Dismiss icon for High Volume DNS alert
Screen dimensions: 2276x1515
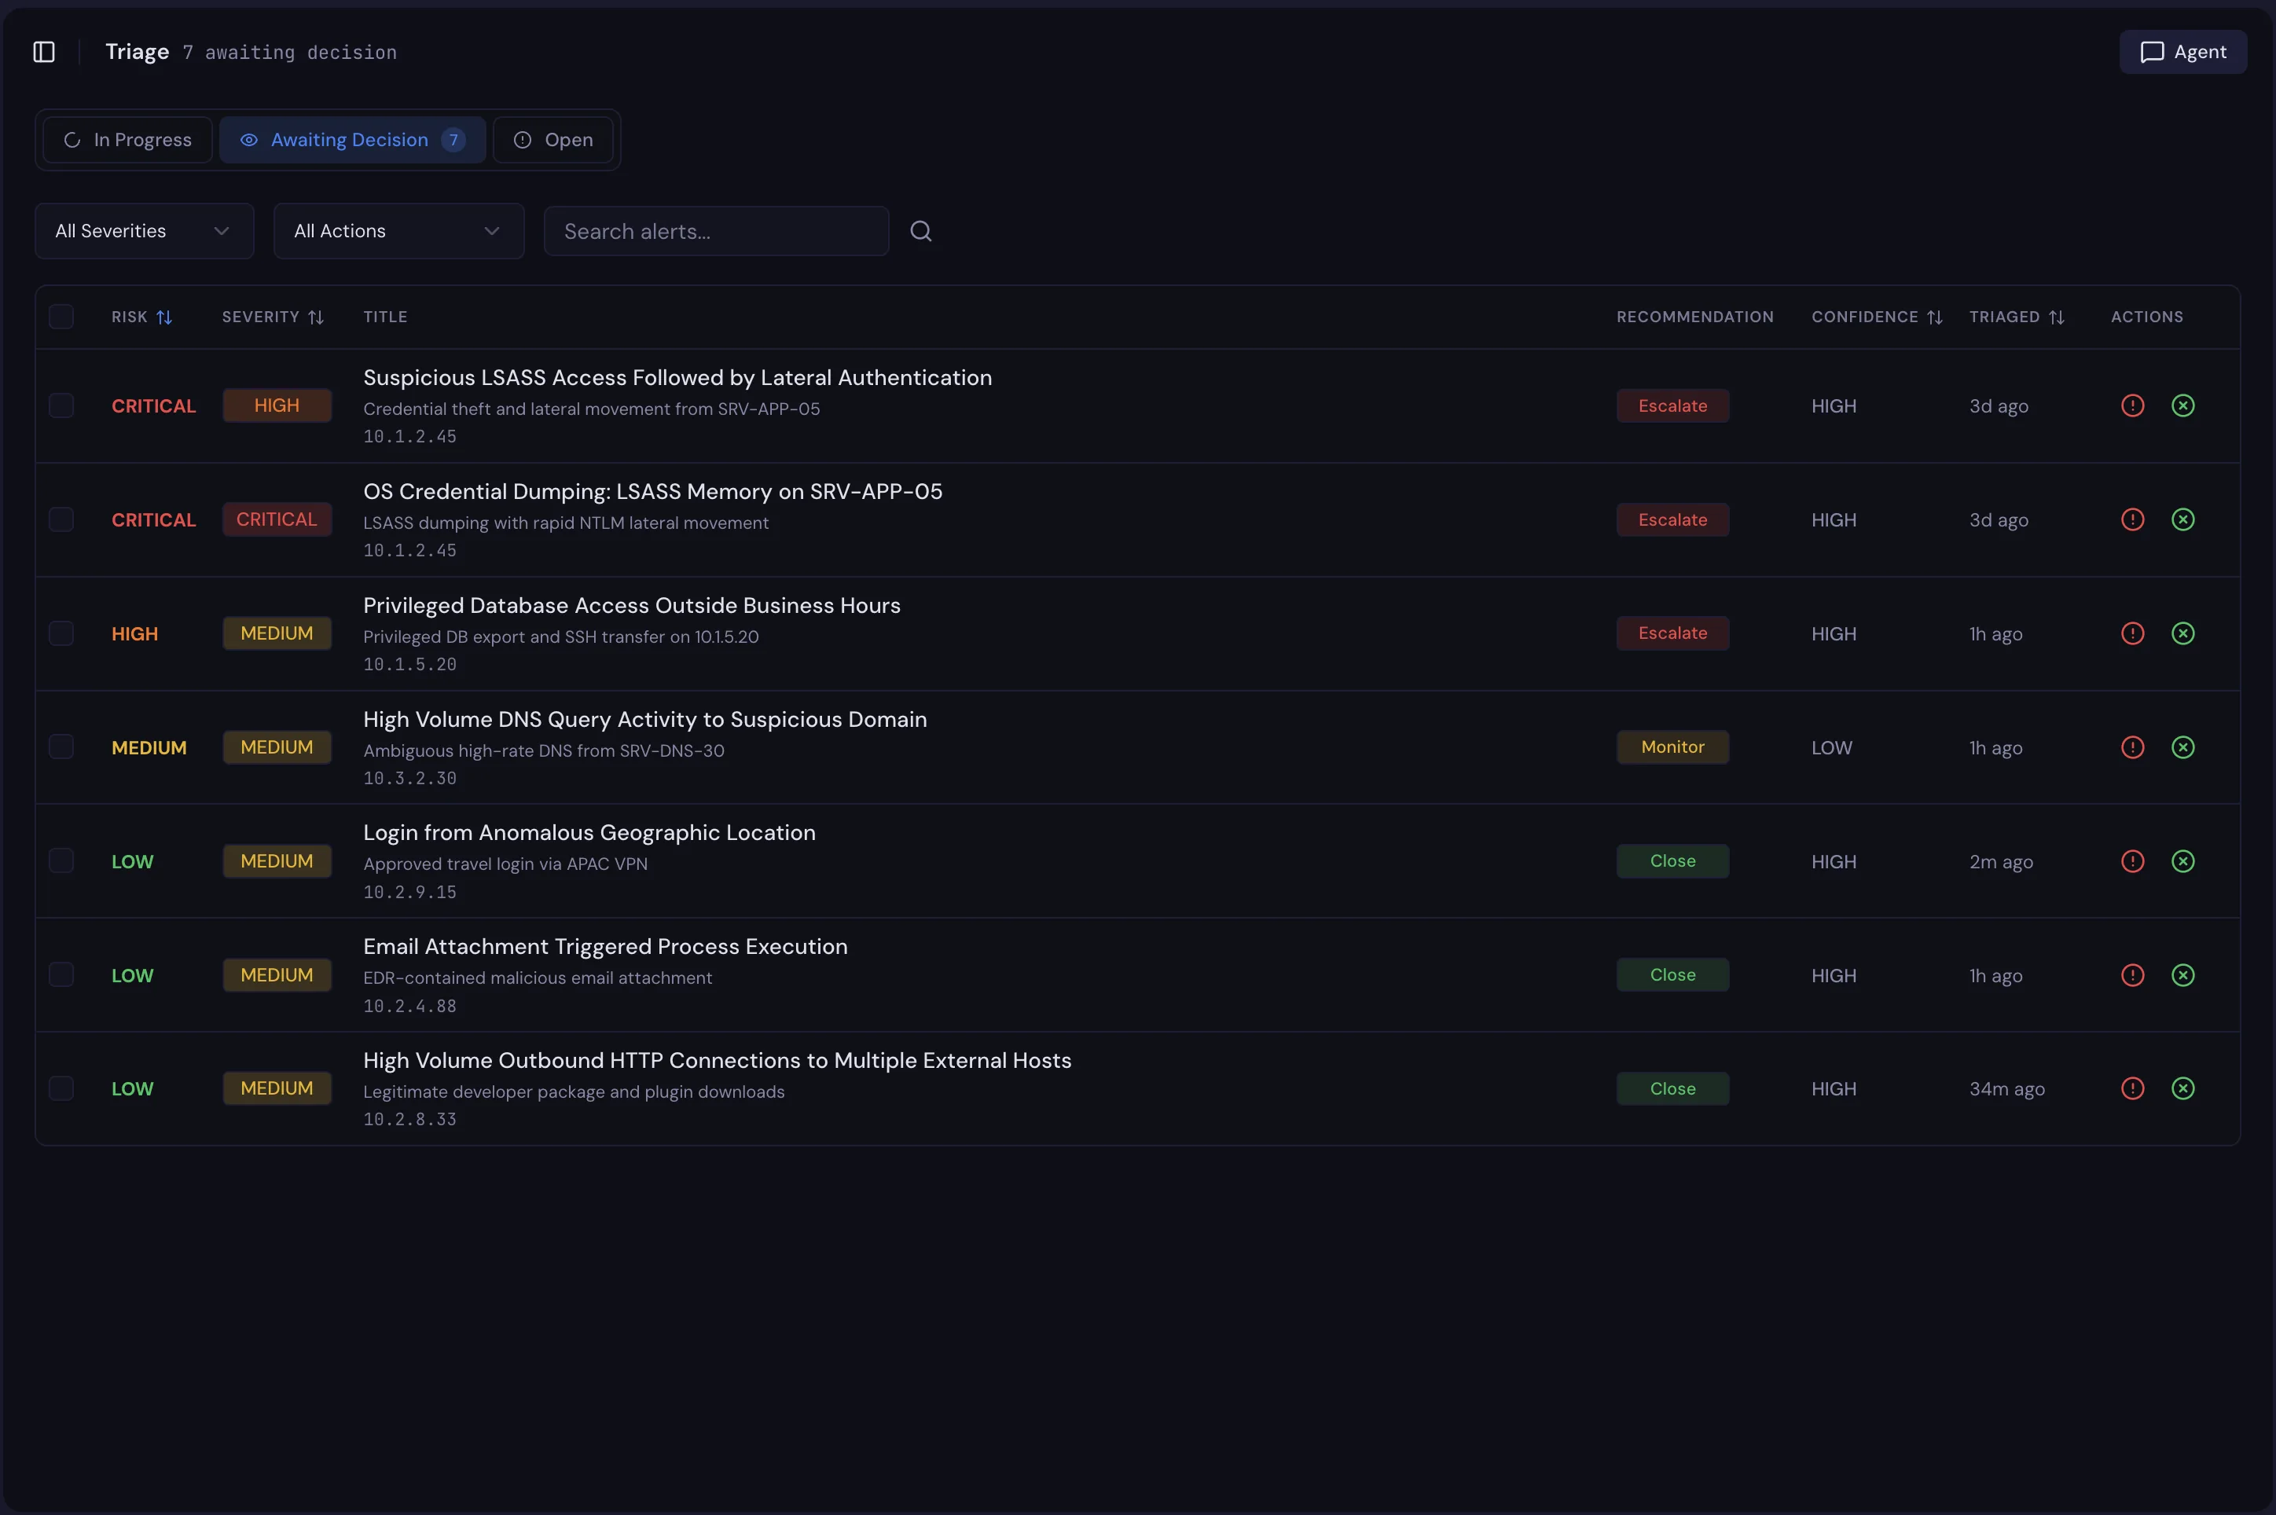click(2182, 746)
